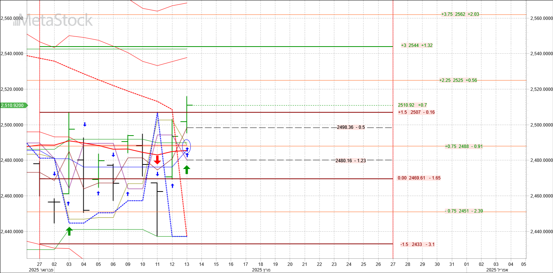This screenshot has height=273, width=553.
Task: Click the green up arrow below March 03 bar
Action: point(69,231)
